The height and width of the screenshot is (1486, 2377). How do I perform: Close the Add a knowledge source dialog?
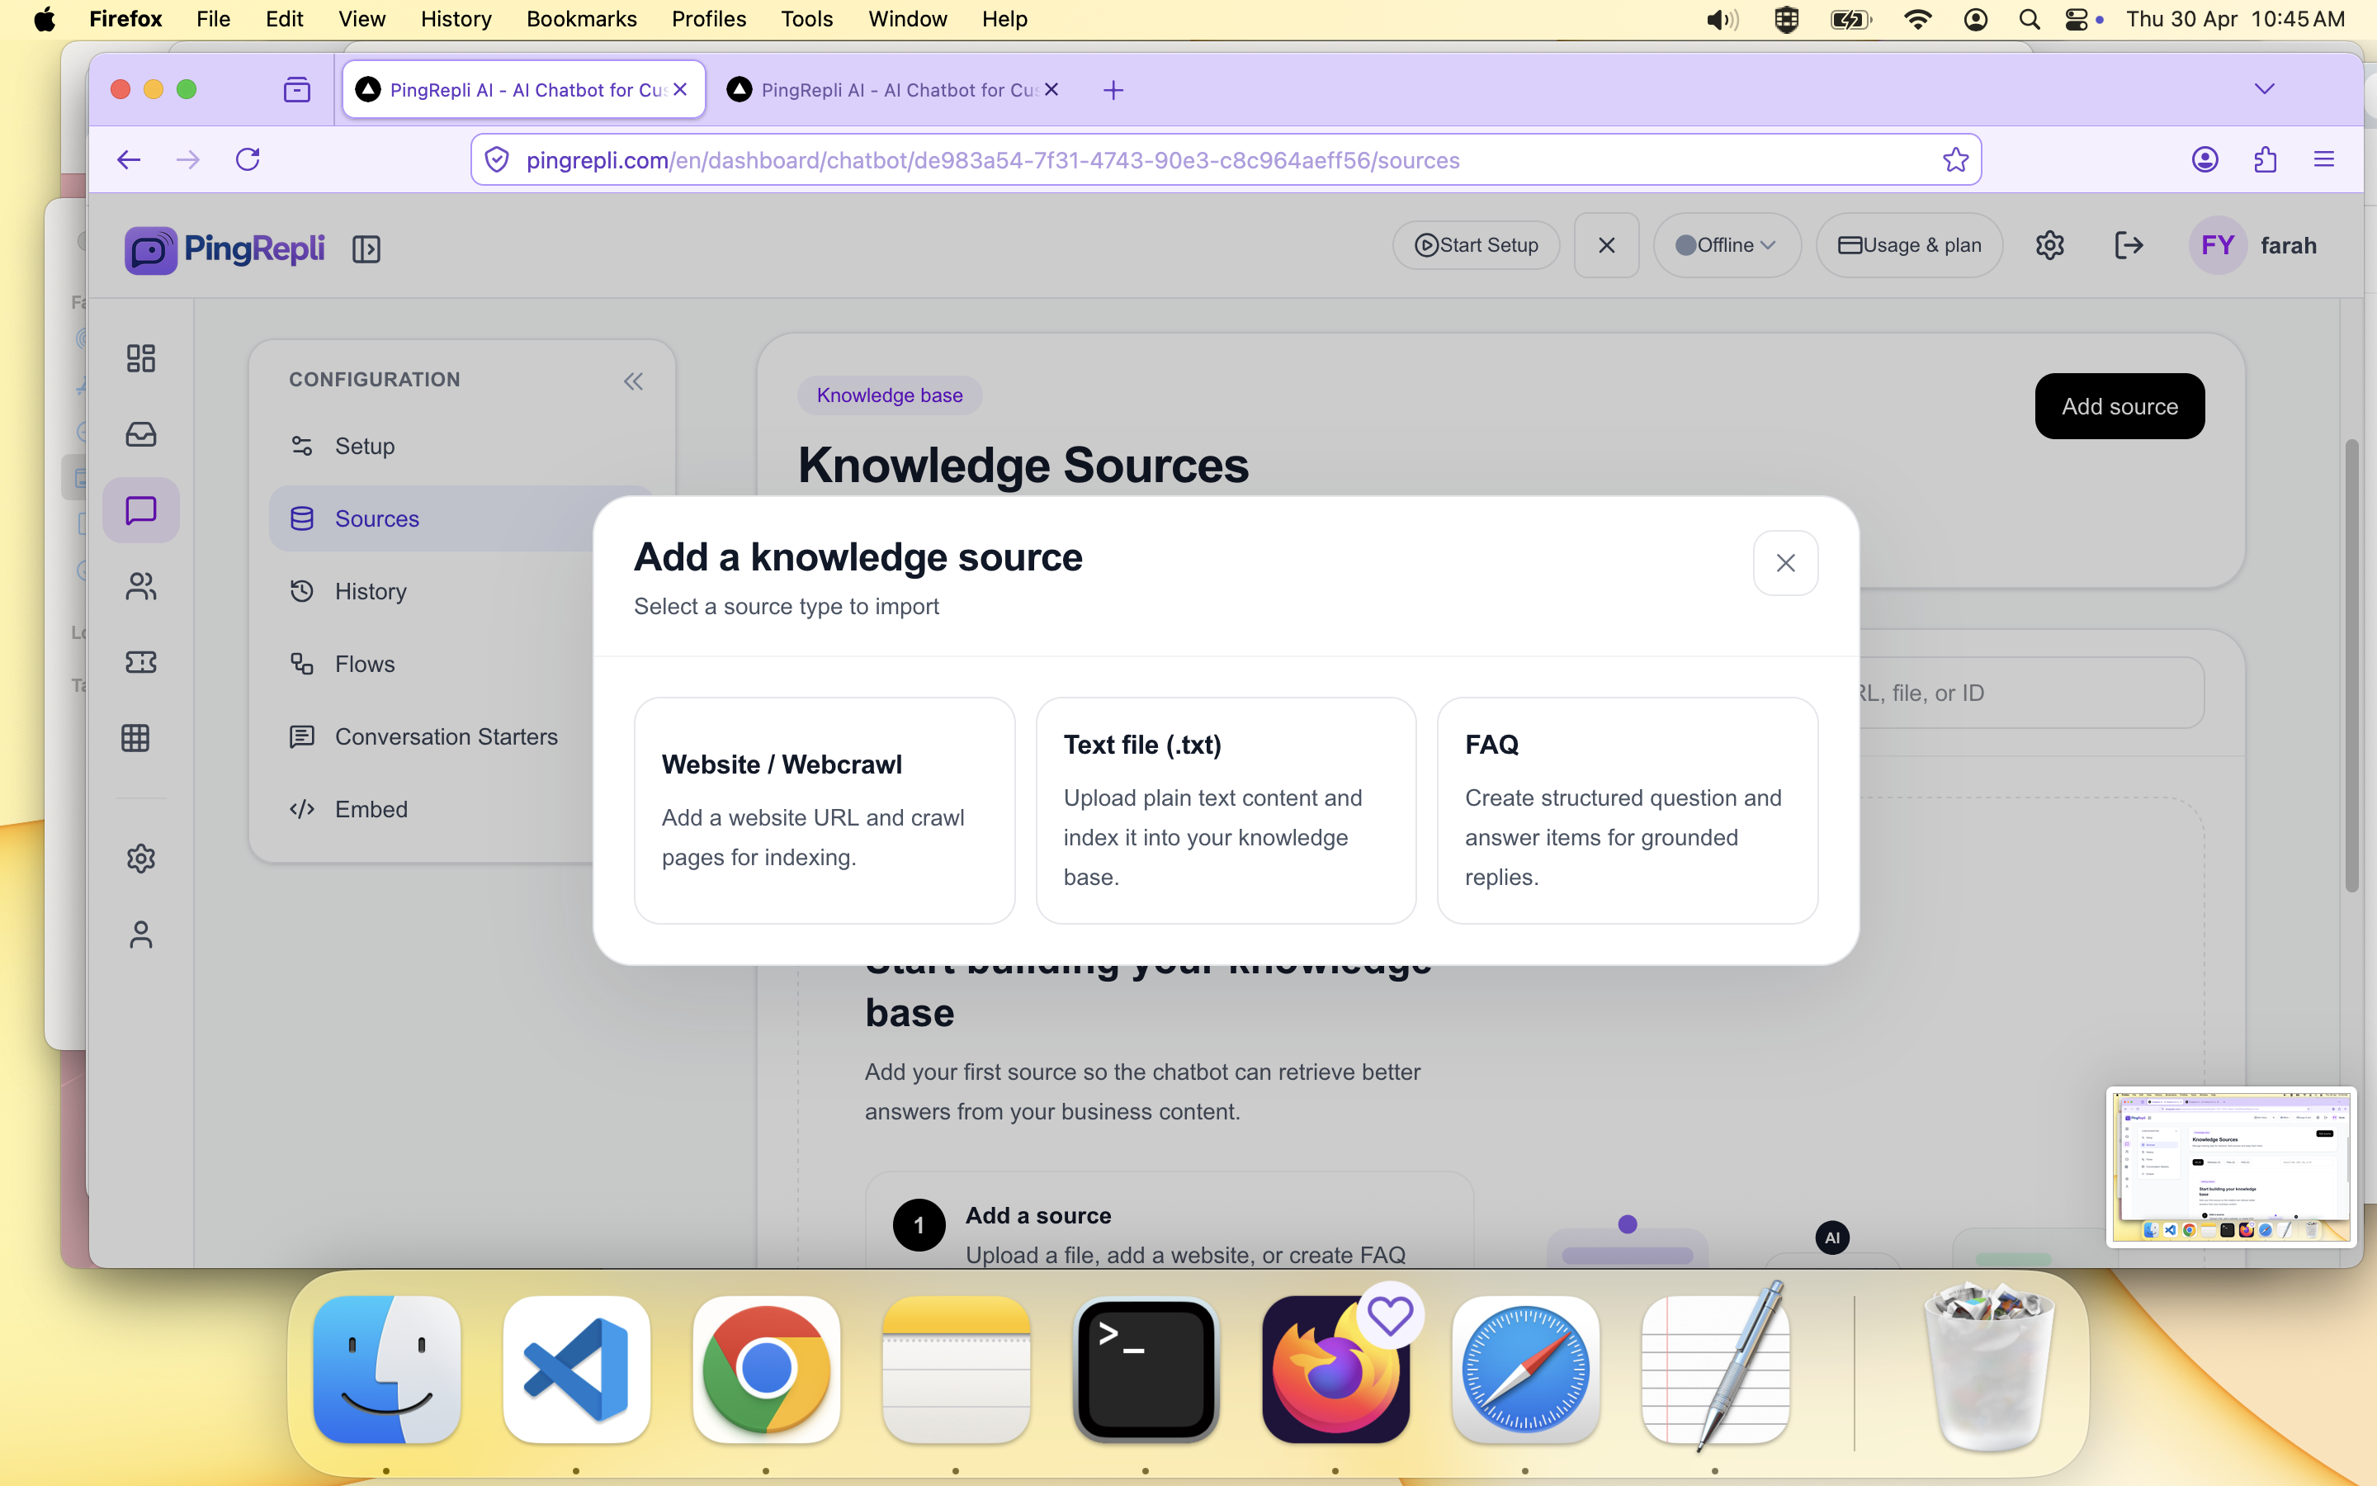click(x=1784, y=563)
